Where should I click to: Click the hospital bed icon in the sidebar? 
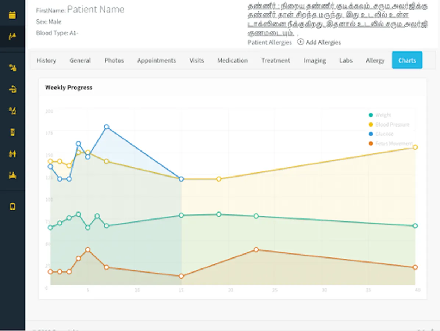(x=12, y=175)
